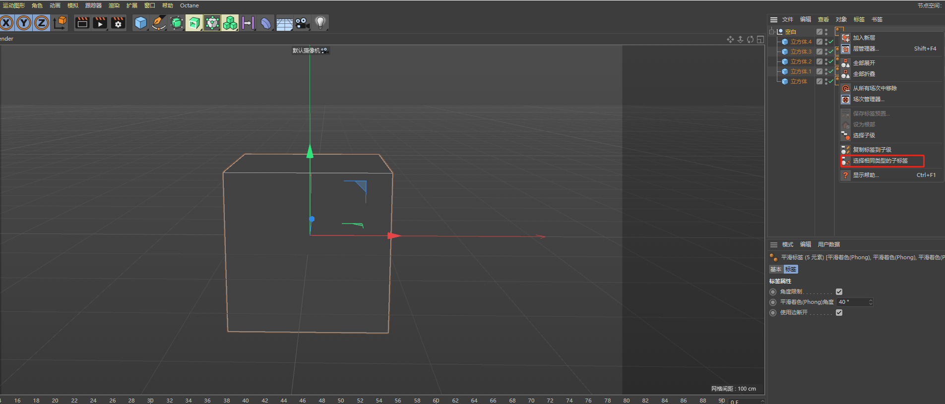Click the bend deformer icon
The width and height of the screenshot is (945, 404).
tap(266, 23)
